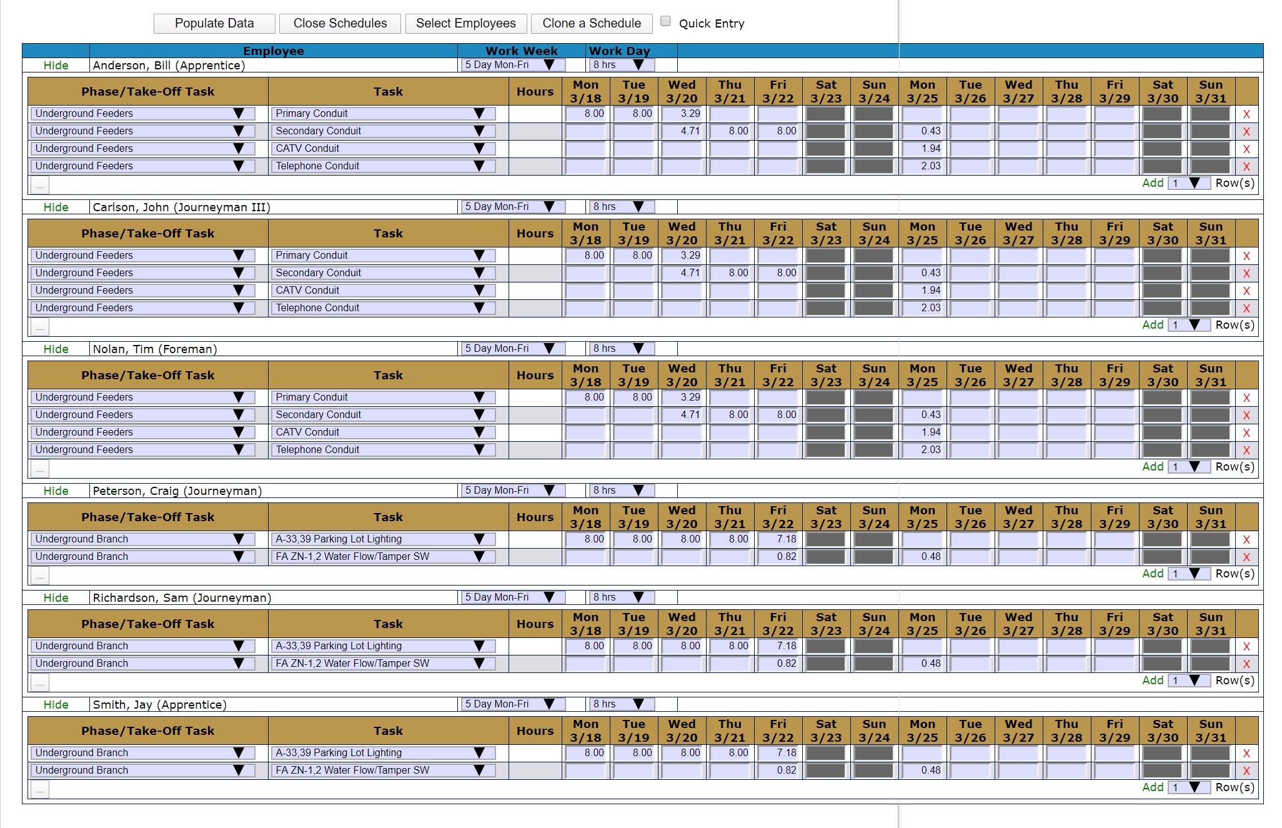Viewport: 1282px width, 828px height.
Task: Click the ellipsis button under Peterson's task table
Action: [40, 576]
